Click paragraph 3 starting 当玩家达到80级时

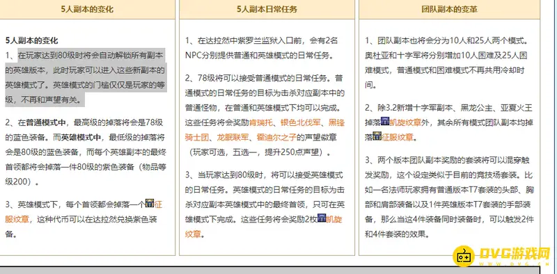point(265,204)
